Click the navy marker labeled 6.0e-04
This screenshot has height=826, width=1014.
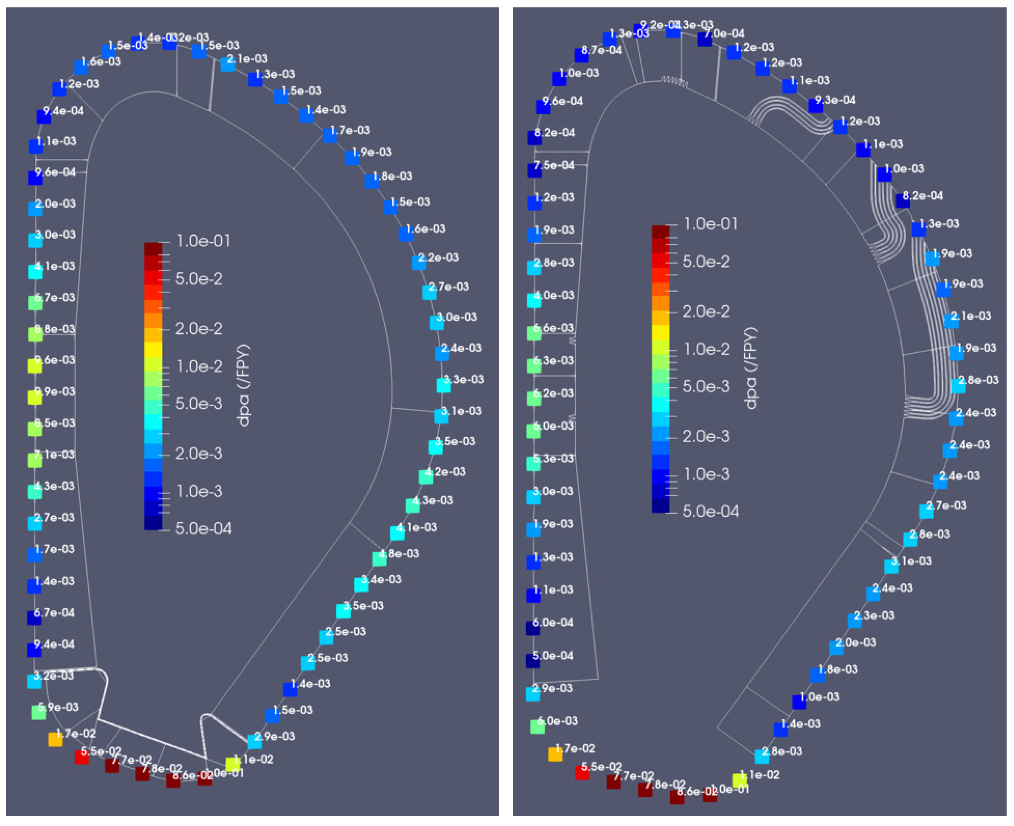click(533, 628)
